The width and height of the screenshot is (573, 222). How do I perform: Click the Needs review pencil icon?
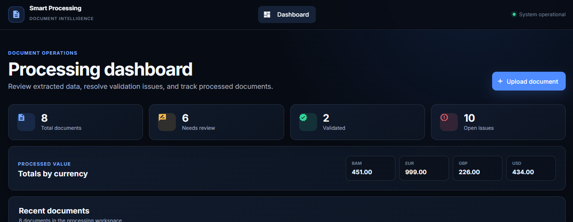tap(162, 117)
